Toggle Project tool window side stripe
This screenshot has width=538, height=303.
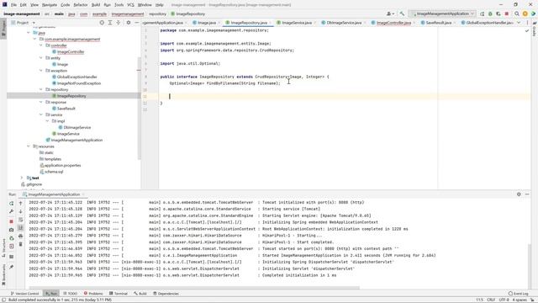tap(3, 29)
